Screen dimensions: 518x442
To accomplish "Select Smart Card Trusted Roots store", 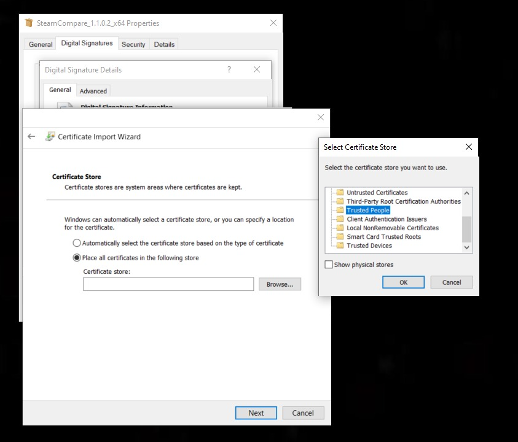I will pos(383,237).
